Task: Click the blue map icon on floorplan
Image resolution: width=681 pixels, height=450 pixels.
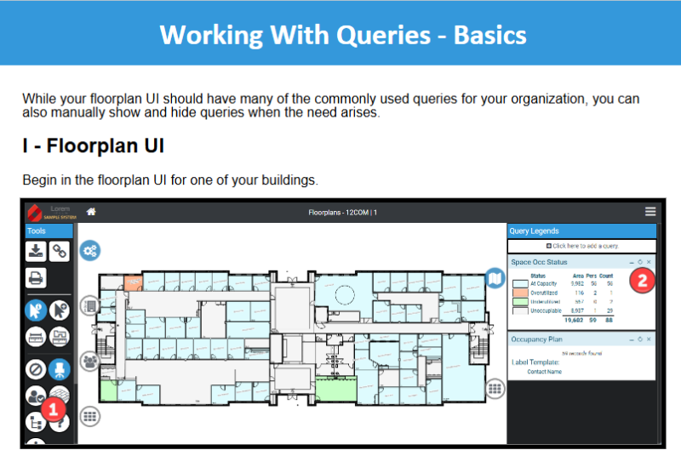Action: click(495, 278)
